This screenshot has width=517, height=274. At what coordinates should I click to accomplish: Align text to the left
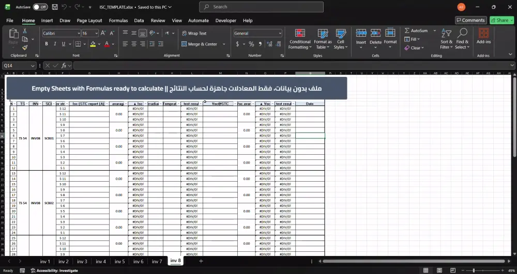(125, 44)
